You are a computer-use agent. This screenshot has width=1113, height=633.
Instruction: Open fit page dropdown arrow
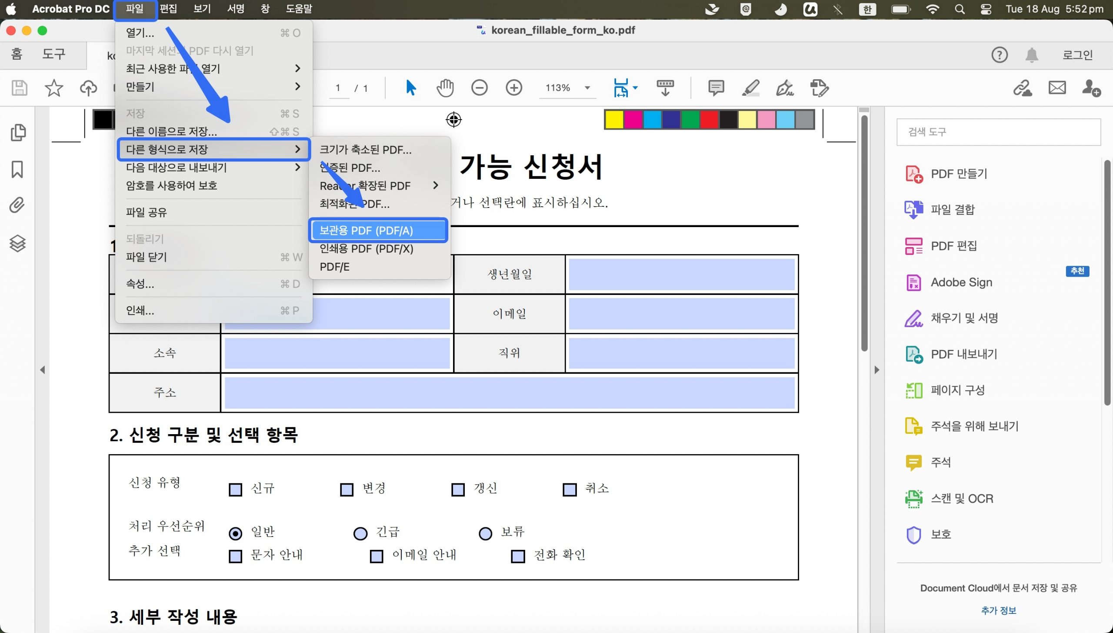coord(635,88)
